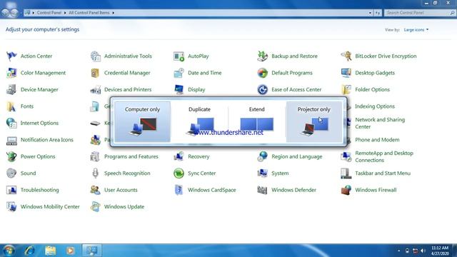Open the Region and Language link
The image size is (457, 257).
click(297, 156)
